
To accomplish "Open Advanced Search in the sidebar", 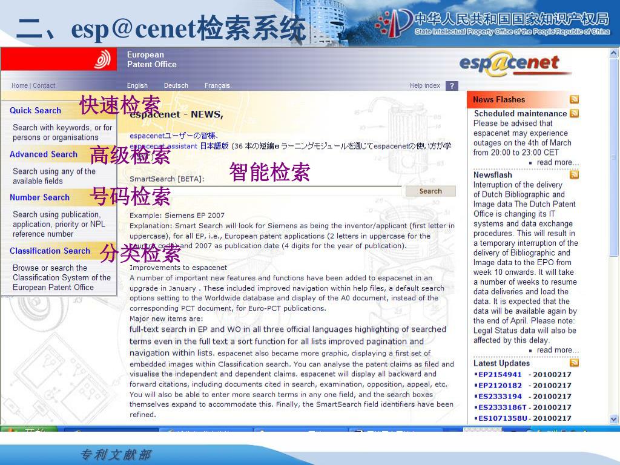I will point(44,154).
